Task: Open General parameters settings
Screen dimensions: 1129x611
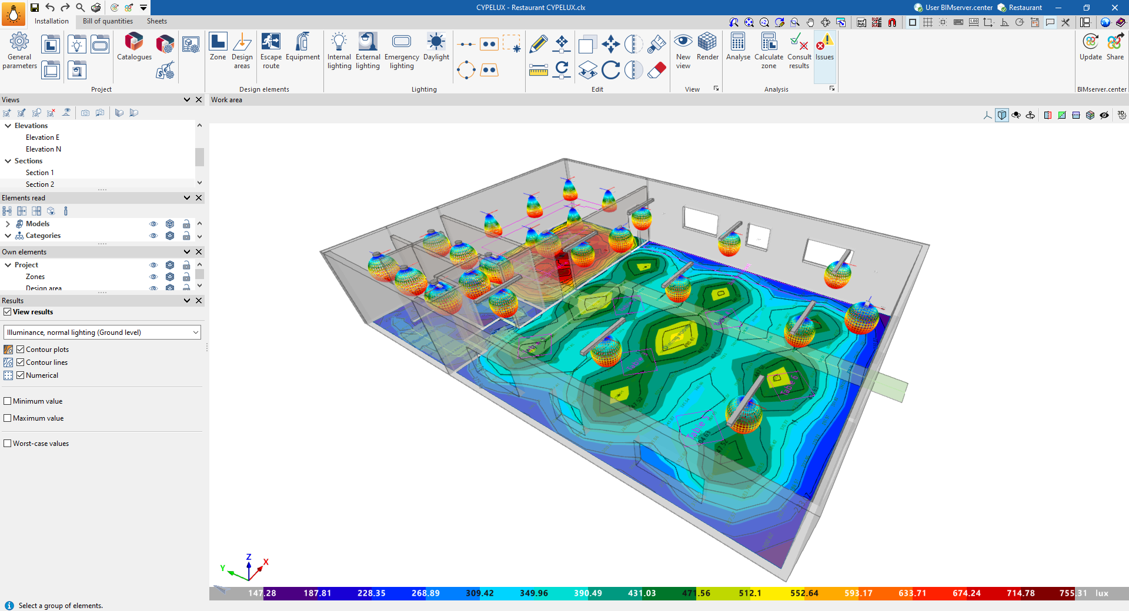Action: (x=19, y=51)
